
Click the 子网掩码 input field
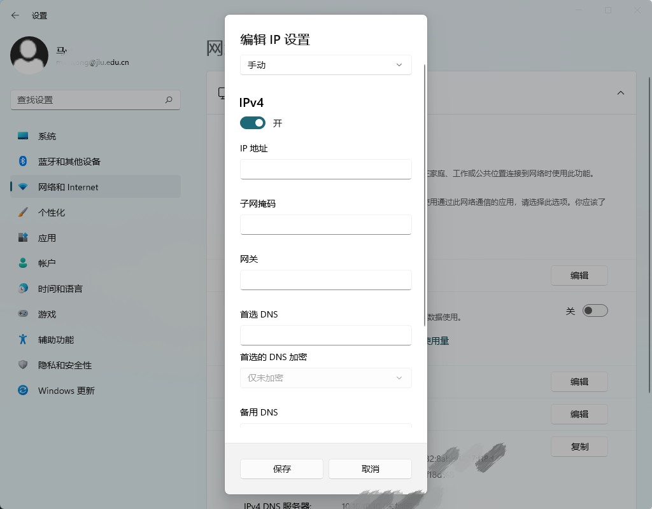tap(325, 225)
